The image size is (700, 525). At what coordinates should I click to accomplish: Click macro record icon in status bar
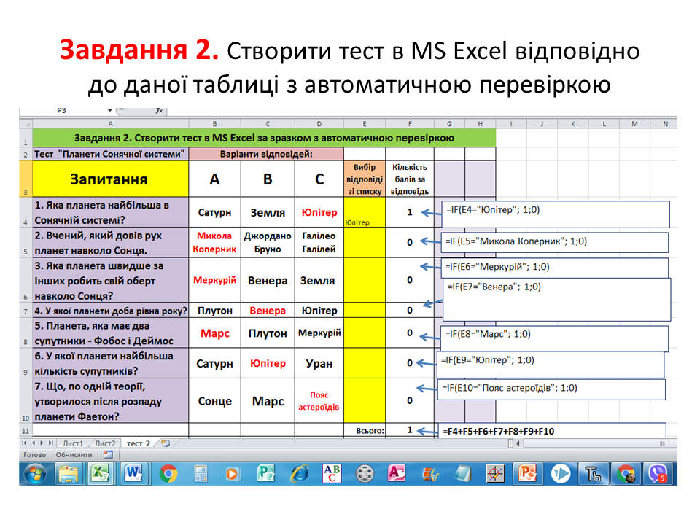108,454
